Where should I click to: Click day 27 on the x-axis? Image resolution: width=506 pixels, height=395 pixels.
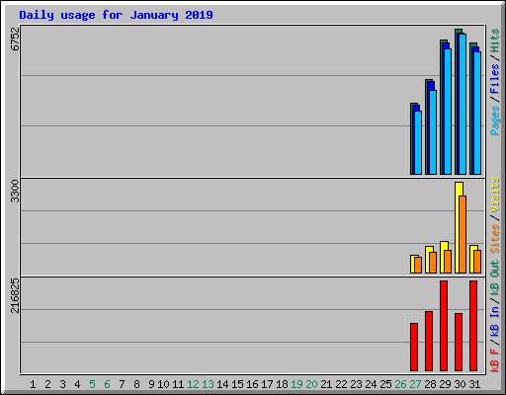pyautogui.click(x=415, y=384)
